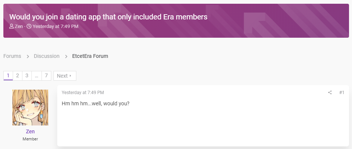This screenshot has width=352, height=149.
Task: Click the Next page button
Action: [65, 76]
